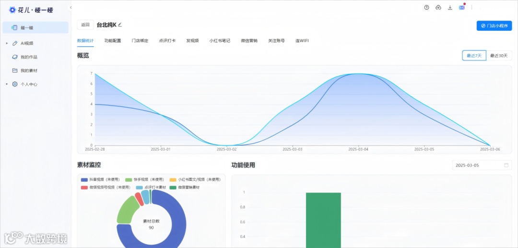Screen dimensions: 518x248
Task: Toggle 微信营销素材 legend swatch
Action: [173, 187]
